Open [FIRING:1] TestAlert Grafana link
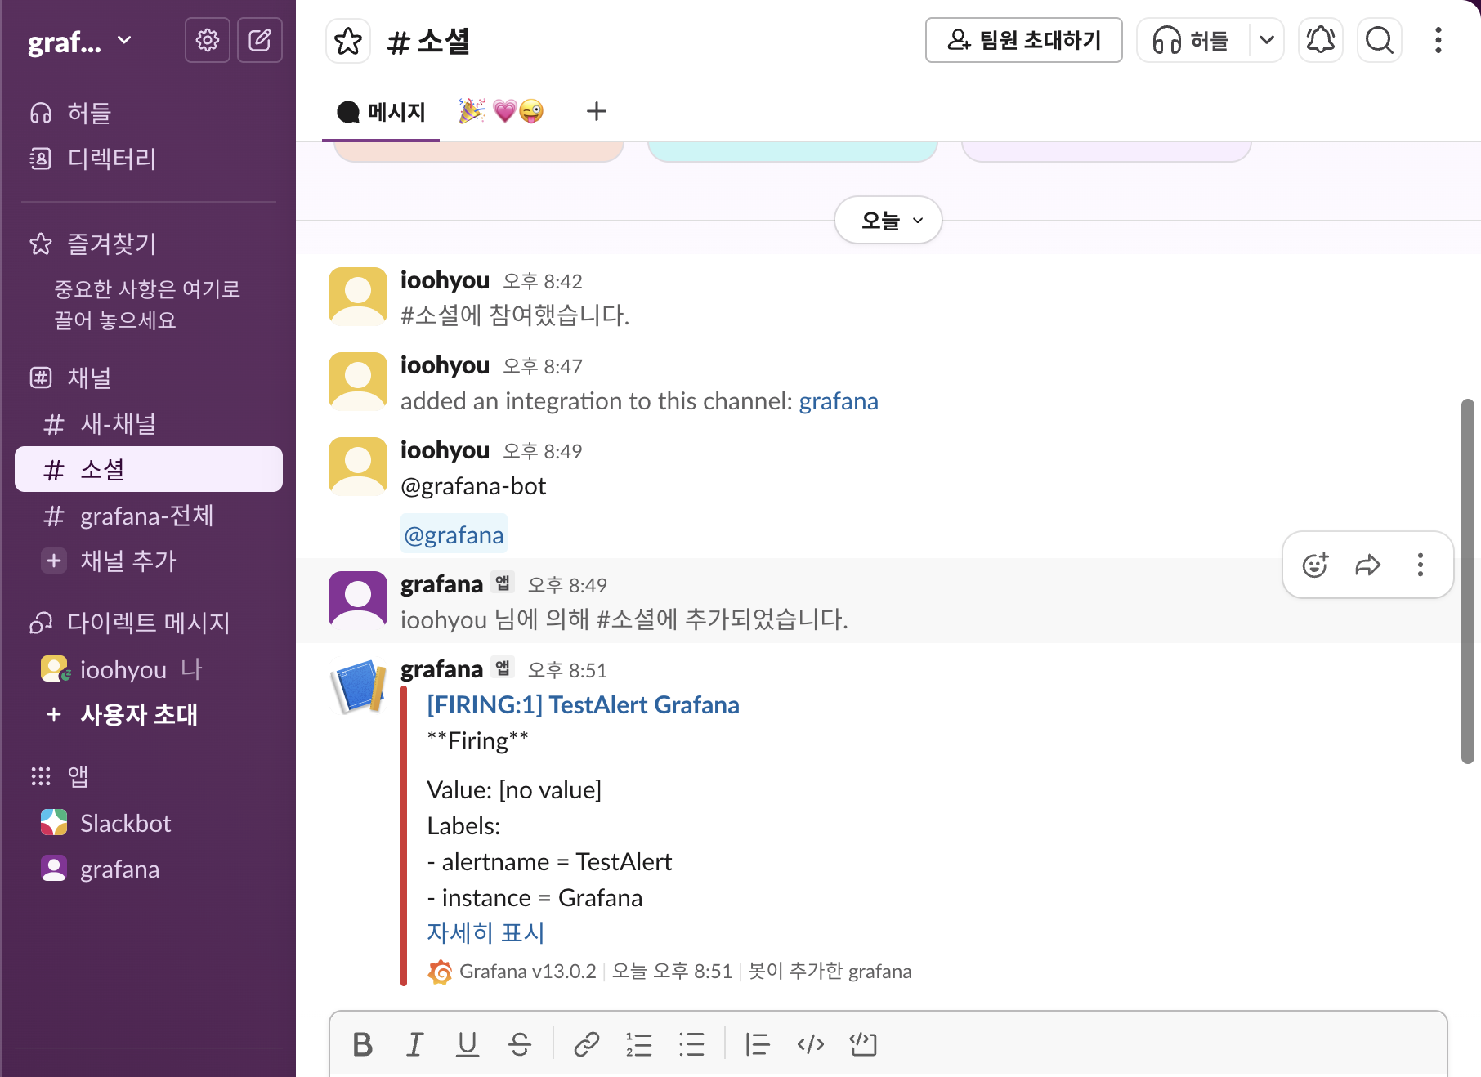 [583, 705]
